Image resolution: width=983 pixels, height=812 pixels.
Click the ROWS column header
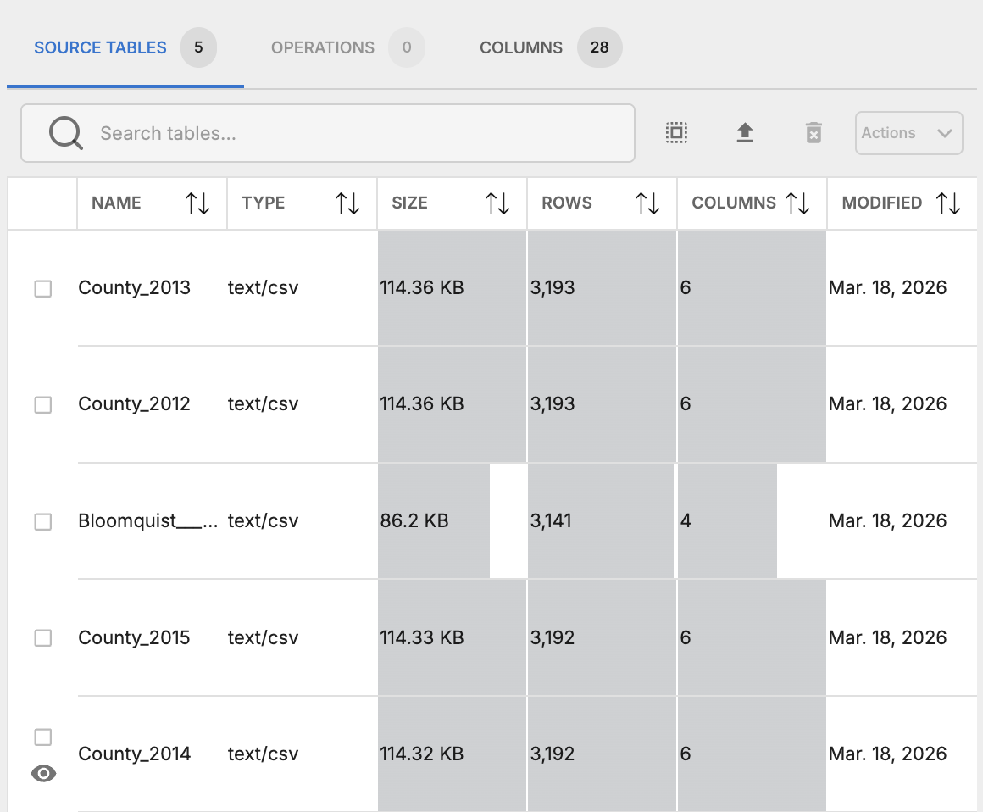(x=602, y=203)
